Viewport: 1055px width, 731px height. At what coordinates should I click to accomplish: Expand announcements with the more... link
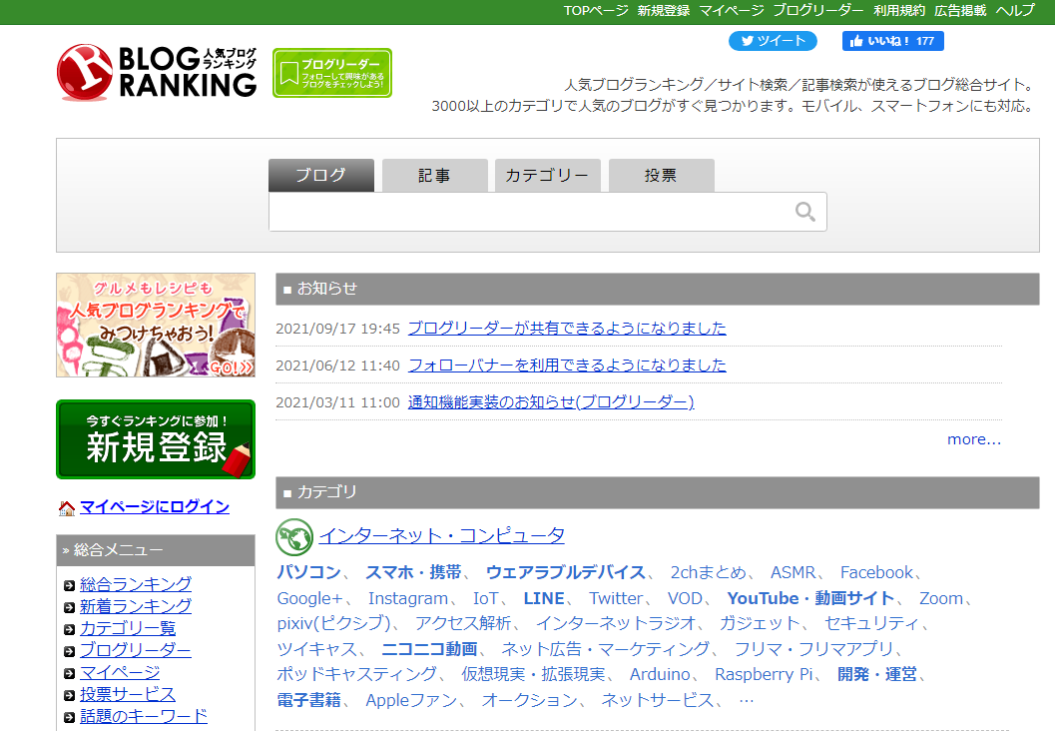[973, 439]
